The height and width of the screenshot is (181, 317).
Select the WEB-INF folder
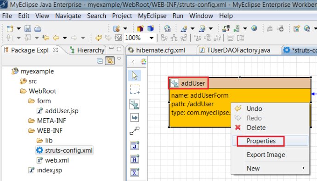point(50,131)
